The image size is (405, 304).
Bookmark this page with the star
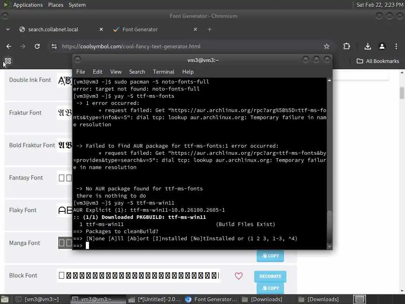326,46
